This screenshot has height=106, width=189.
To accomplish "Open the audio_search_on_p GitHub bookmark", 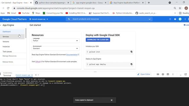I will pyautogui.click(x=146, y=13).
